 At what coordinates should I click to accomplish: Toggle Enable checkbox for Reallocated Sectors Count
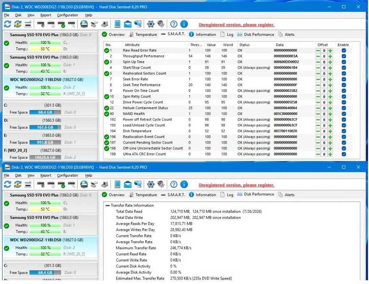point(343,73)
